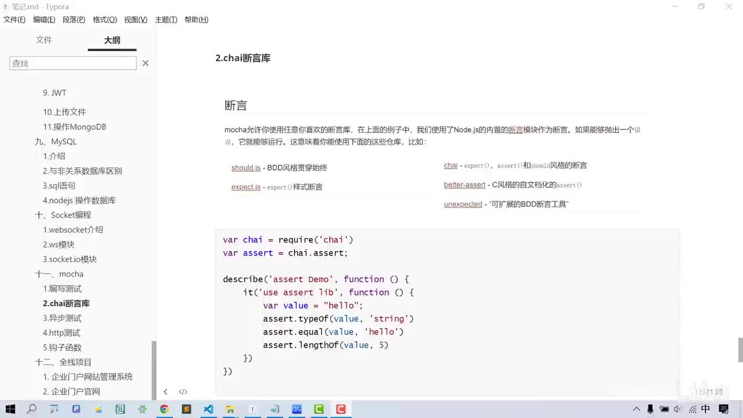Viewport: 743px width, 418px height.
Task: Open Sublime Text from the taskbar
Action: point(186,409)
